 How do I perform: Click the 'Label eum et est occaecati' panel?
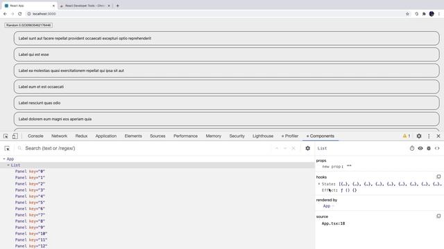pyautogui.click(x=227, y=86)
